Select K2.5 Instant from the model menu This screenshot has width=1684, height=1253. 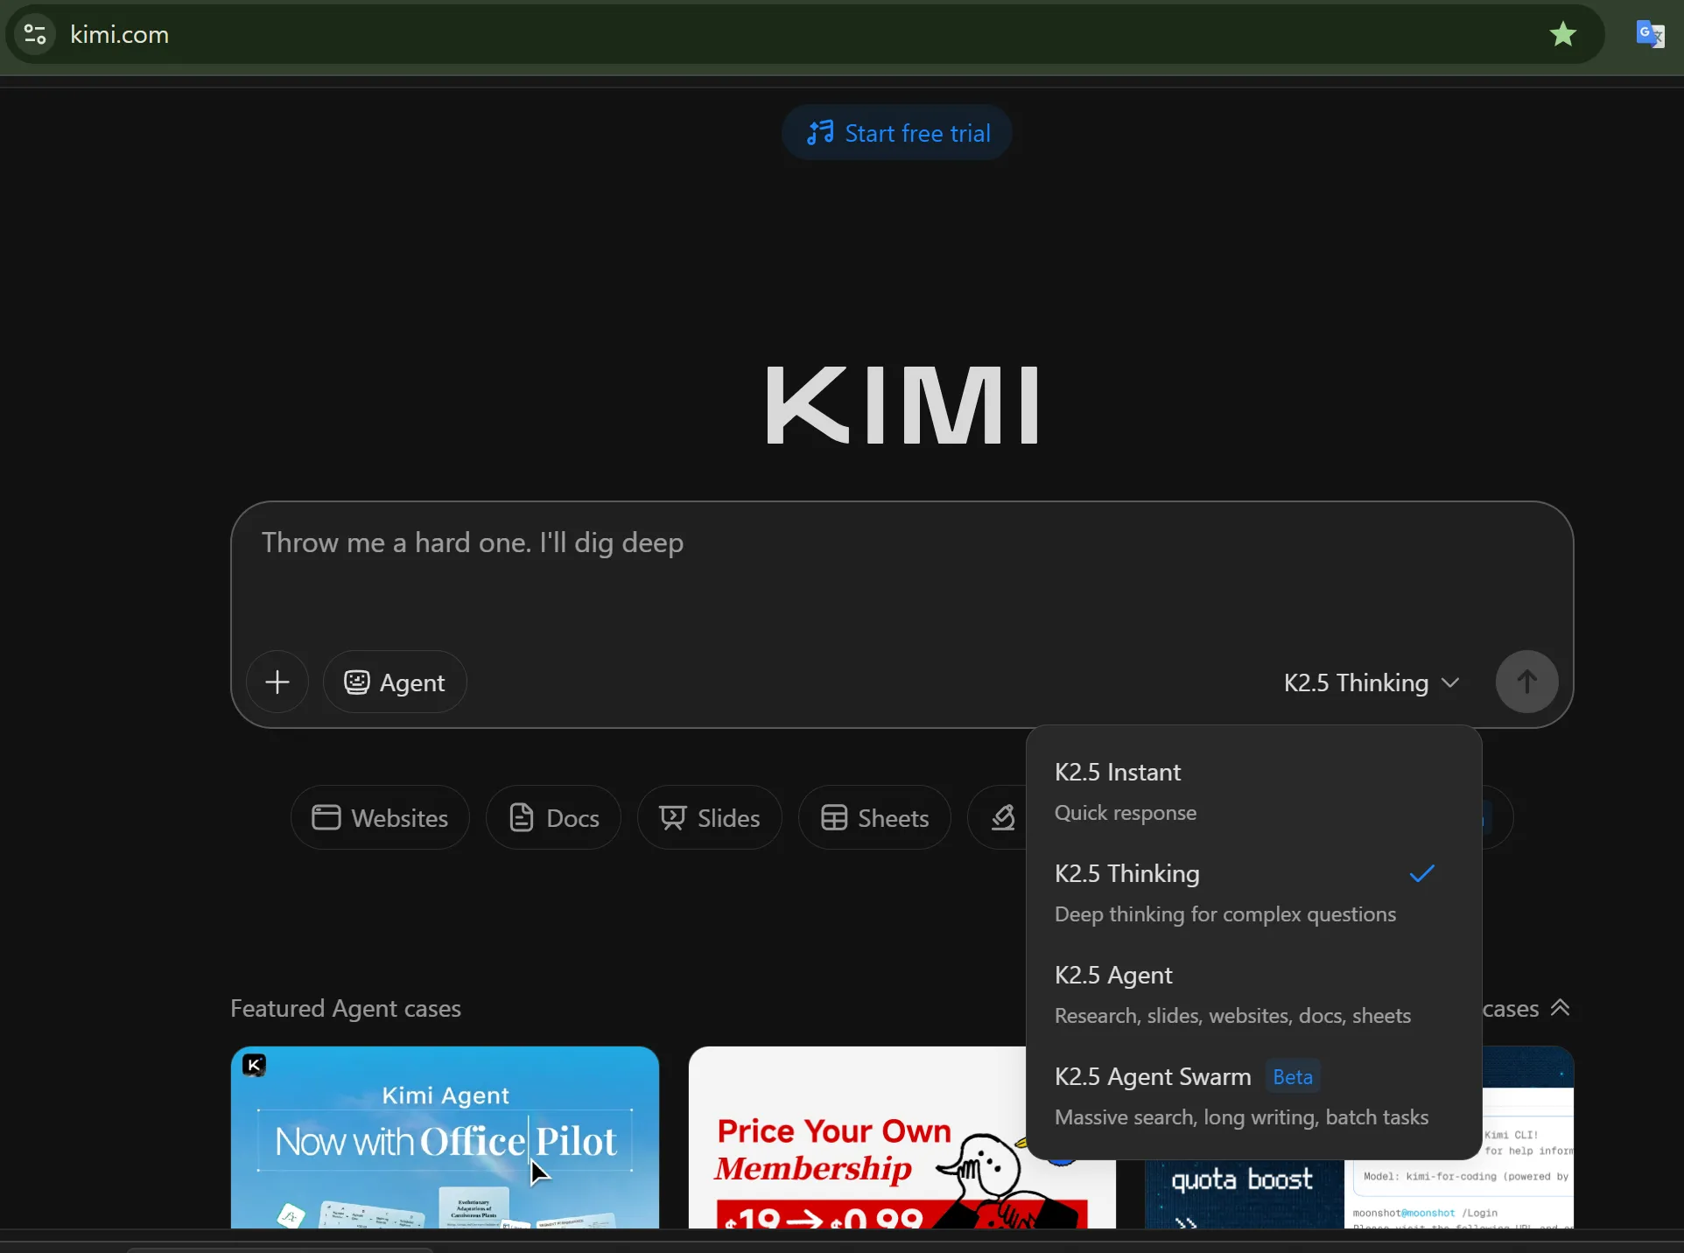click(1118, 773)
